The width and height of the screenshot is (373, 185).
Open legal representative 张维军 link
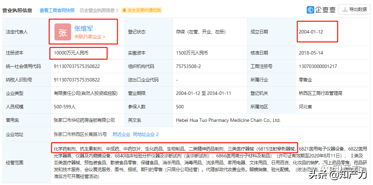point(84,29)
